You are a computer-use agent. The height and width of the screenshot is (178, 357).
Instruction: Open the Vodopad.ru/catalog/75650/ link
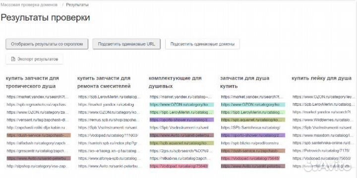[321, 158]
